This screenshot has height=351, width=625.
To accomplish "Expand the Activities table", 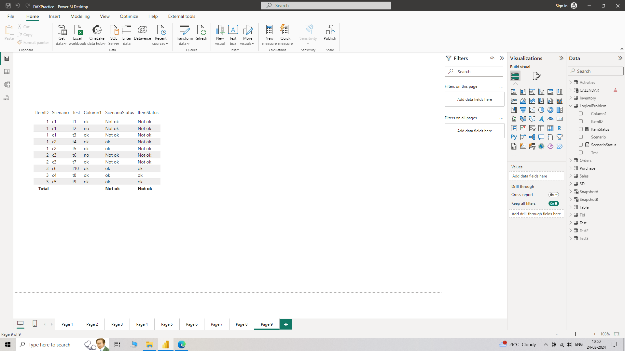I will pos(571,83).
